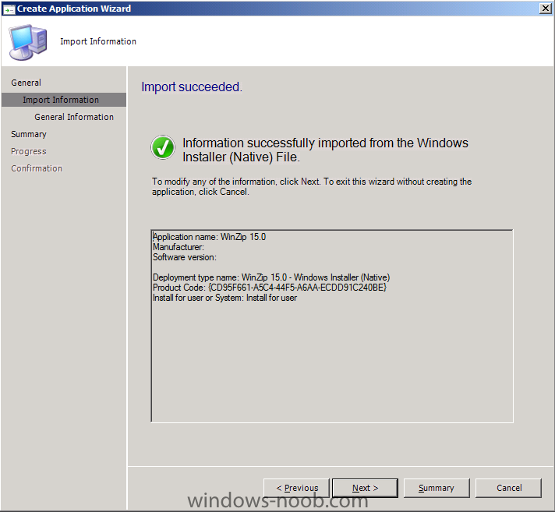Click the Application name: WinZip 15.0 line
Viewport: 555px width, 512px height.
[209, 237]
